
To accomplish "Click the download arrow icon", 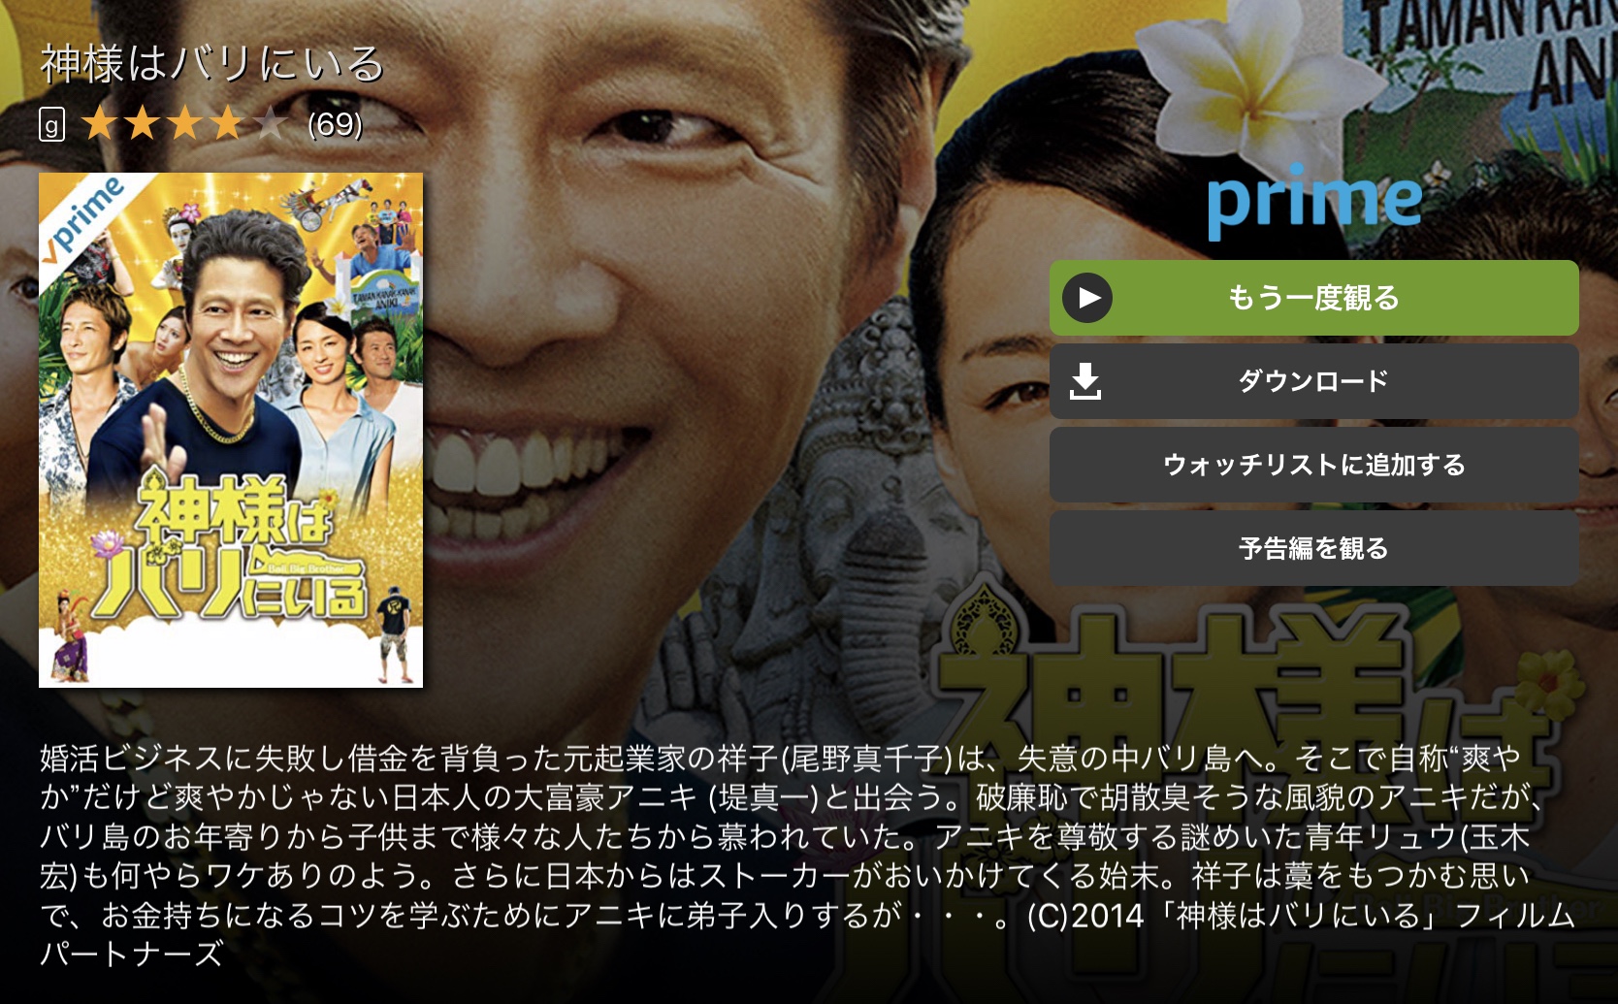I will pyautogui.click(x=1085, y=381).
